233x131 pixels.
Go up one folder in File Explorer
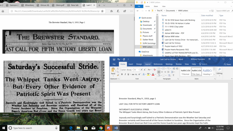[x=149, y=11]
